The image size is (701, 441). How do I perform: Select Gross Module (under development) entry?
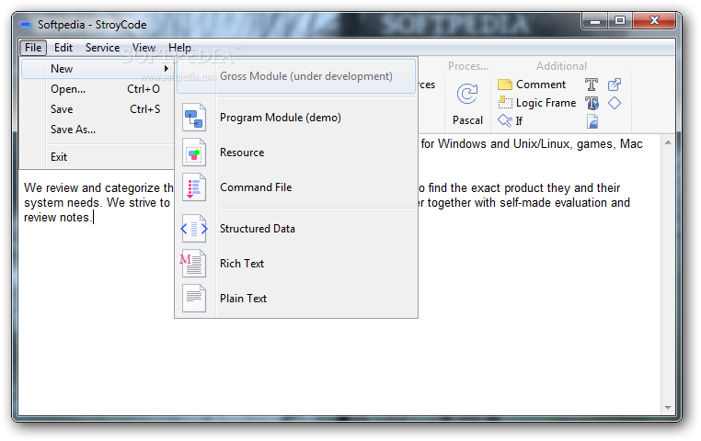click(296, 76)
